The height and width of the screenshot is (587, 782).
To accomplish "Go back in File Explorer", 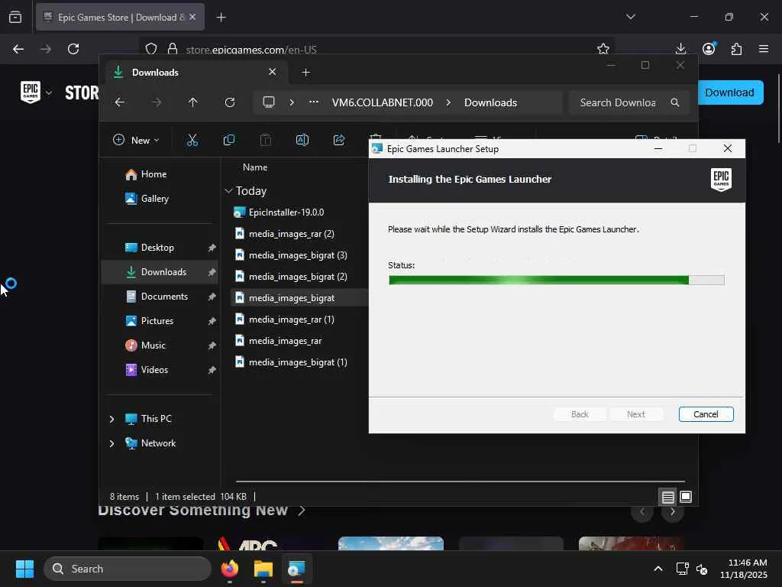I will tap(120, 102).
